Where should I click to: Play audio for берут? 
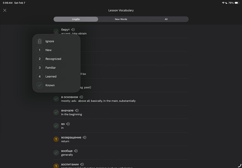click(x=73, y=29)
